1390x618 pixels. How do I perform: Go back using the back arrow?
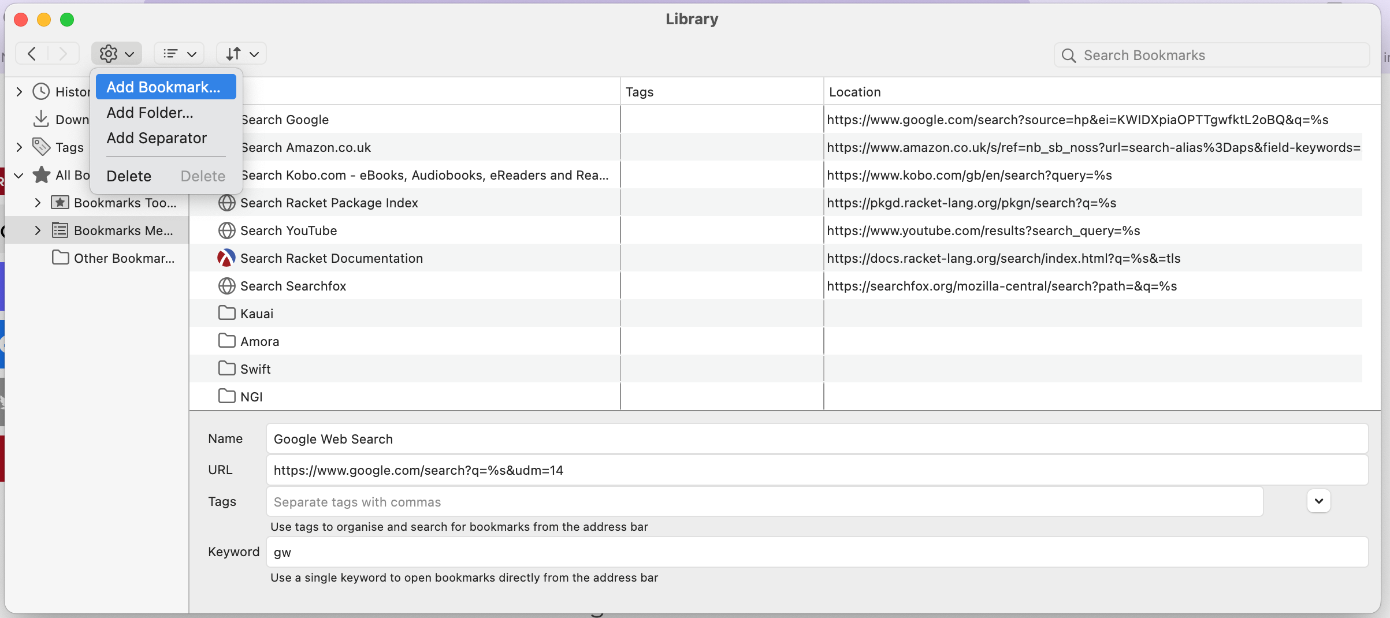[x=32, y=54]
